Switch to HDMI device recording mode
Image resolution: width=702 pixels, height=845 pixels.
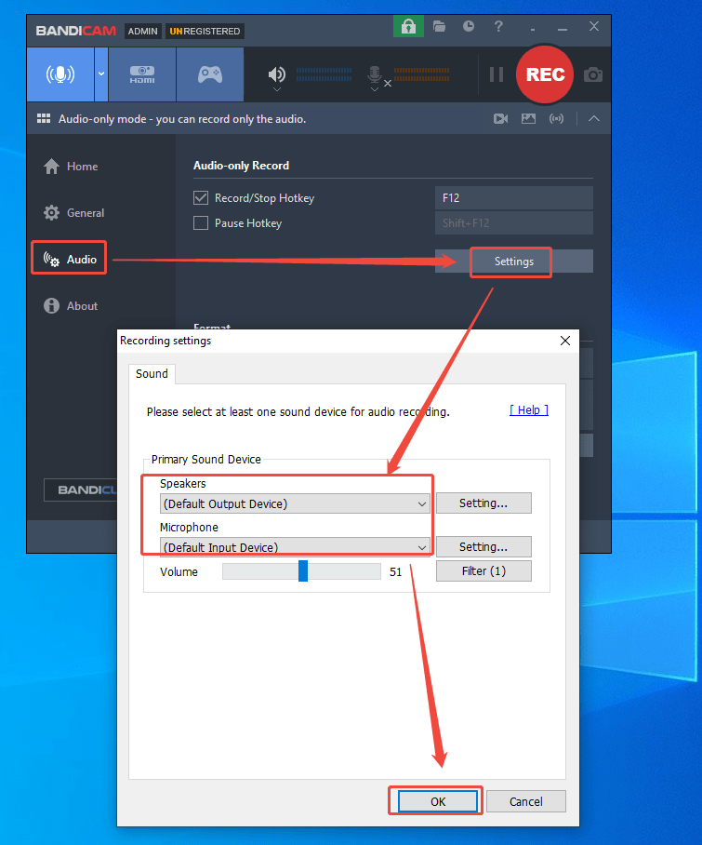tap(142, 74)
